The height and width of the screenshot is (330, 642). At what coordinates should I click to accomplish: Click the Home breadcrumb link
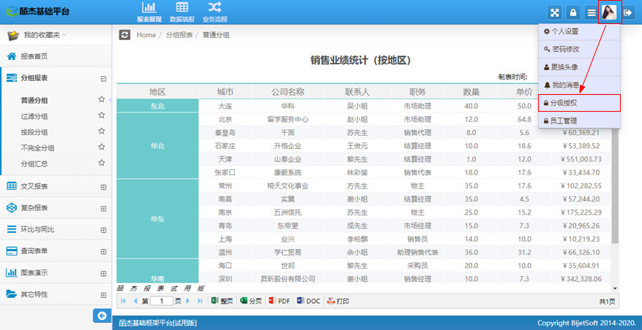coord(146,35)
